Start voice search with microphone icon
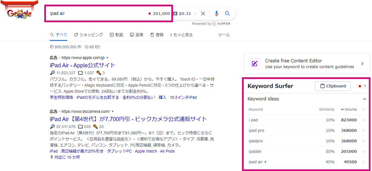This screenshot has width=372, height=171. [216, 13]
